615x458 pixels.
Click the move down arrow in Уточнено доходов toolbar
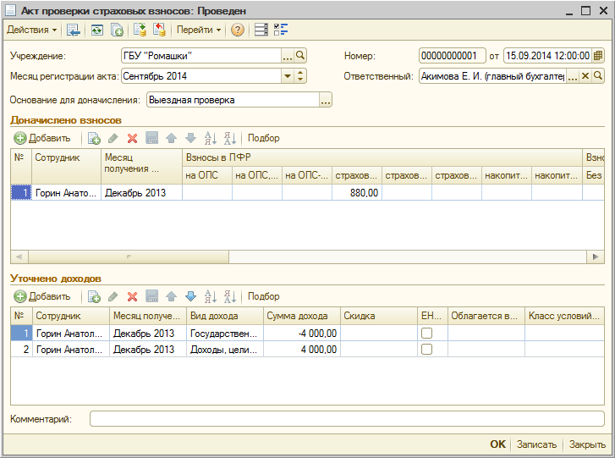click(190, 296)
